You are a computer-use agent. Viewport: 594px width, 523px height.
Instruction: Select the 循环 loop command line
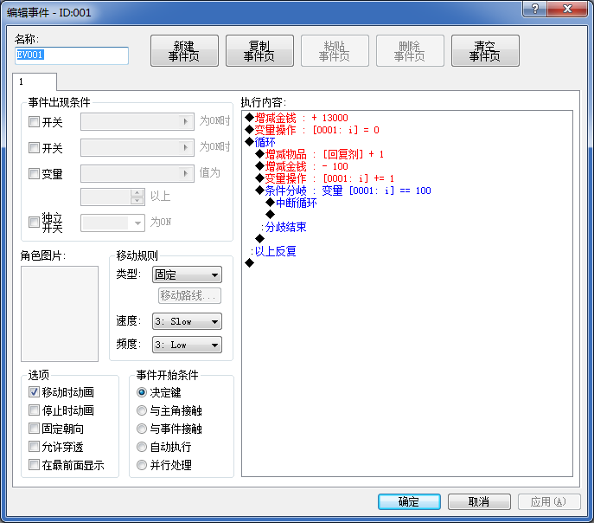pos(260,142)
